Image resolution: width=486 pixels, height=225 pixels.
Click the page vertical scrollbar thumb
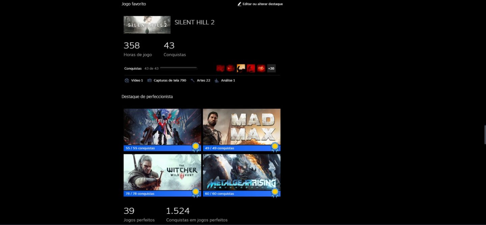485,135
